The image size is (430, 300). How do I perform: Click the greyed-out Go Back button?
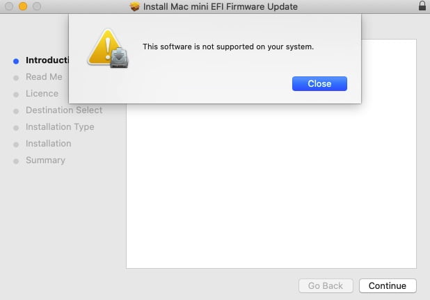click(326, 285)
